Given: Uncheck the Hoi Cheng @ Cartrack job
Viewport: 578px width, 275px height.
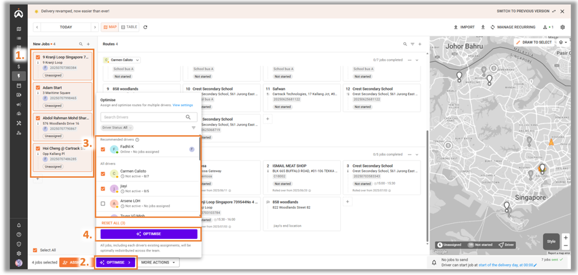Looking at the screenshot, I should 38,148.
